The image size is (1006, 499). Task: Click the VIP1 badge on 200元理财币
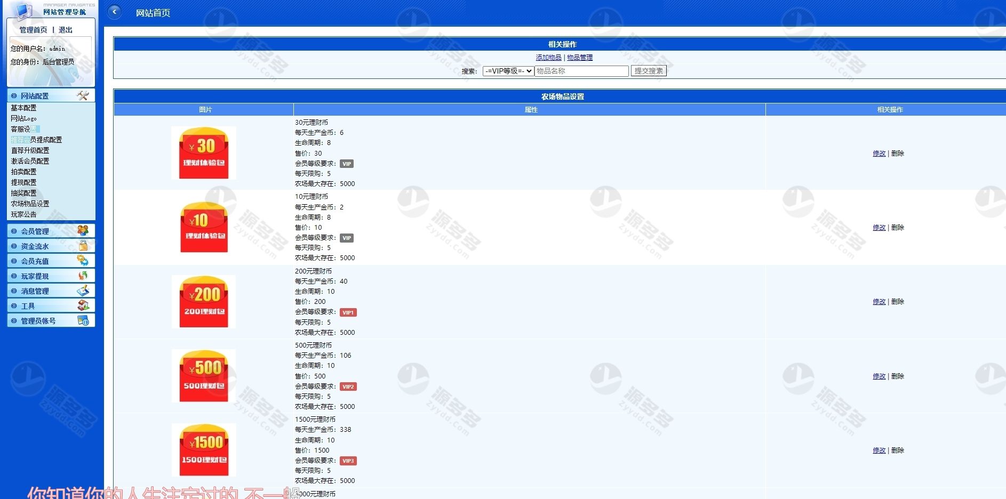[348, 312]
